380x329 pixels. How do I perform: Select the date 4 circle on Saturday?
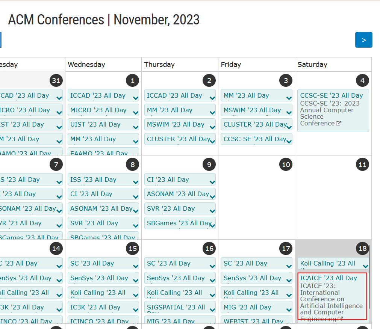[362, 80]
